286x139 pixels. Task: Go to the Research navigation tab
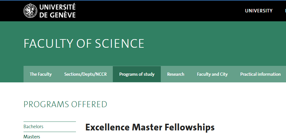tap(175, 74)
